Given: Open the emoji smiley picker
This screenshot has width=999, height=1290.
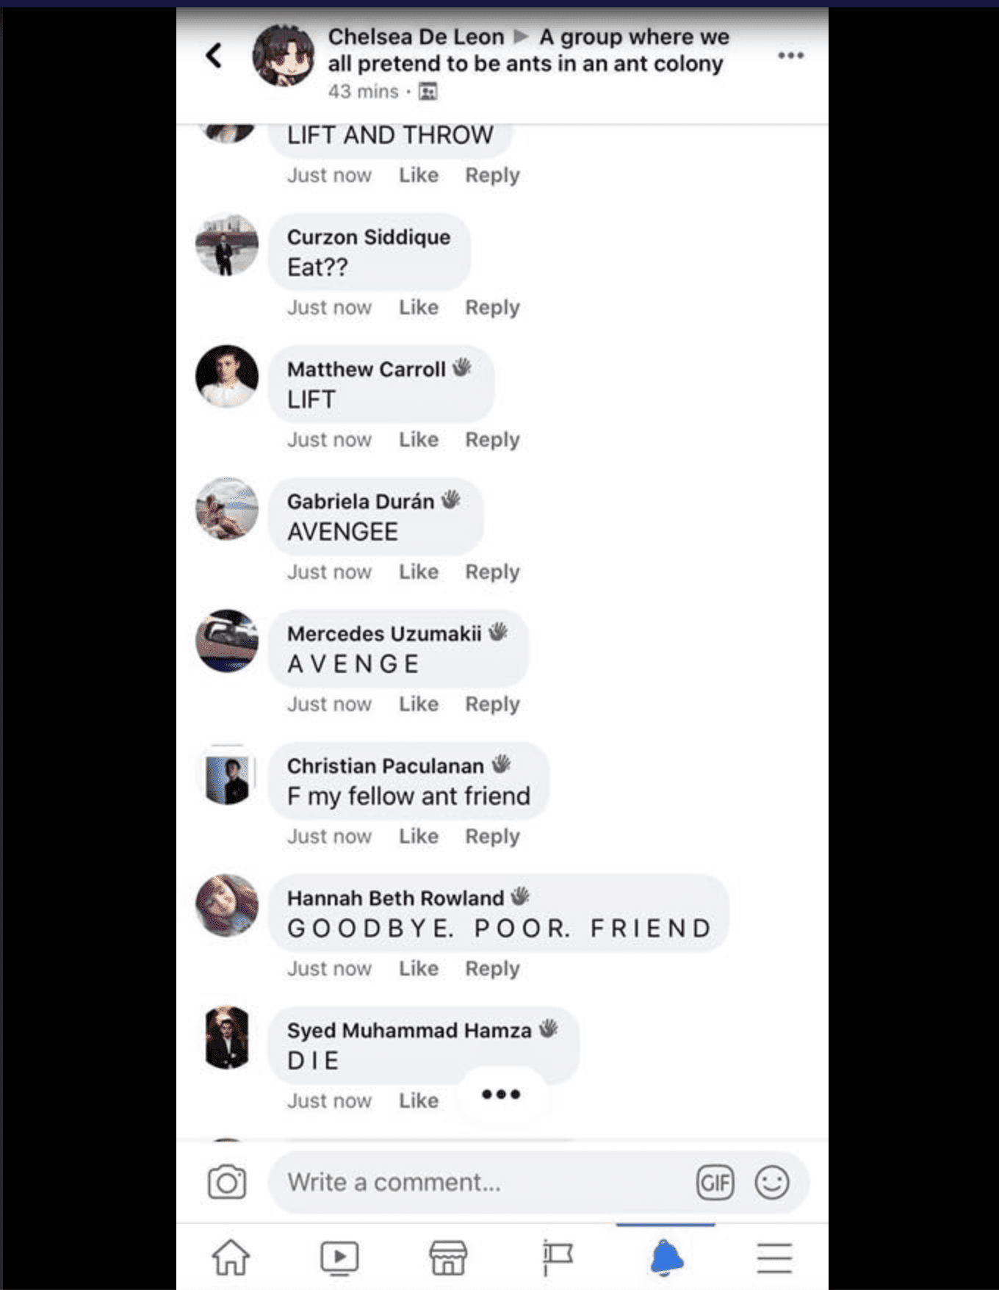Looking at the screenshot, I should tap(772, 1183).
